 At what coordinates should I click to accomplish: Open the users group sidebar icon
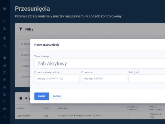5,87
